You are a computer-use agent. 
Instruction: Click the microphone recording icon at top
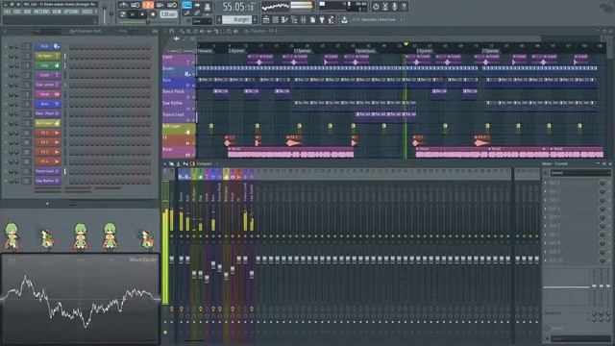pyautogui.click(x=395, y=7)
